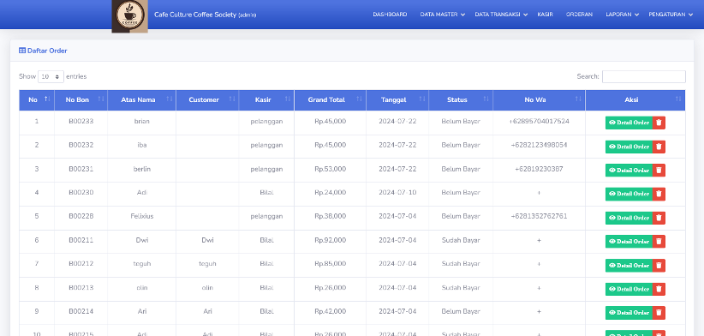
Task: Go to the Dashboard page
Action: pyautogui.click(x=390, y=15)
